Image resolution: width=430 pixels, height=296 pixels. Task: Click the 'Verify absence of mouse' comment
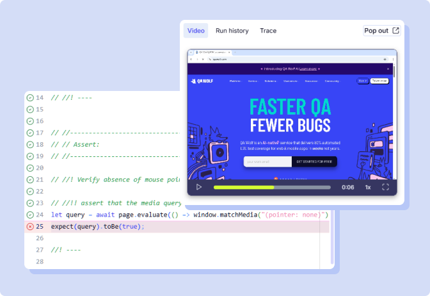pos(115,179)
